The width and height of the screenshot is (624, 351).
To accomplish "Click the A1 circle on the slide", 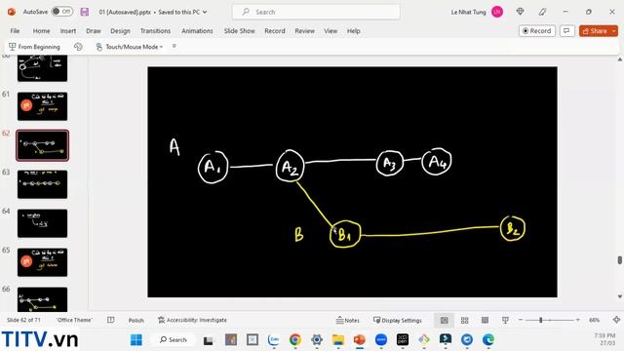I will [213, 167].
